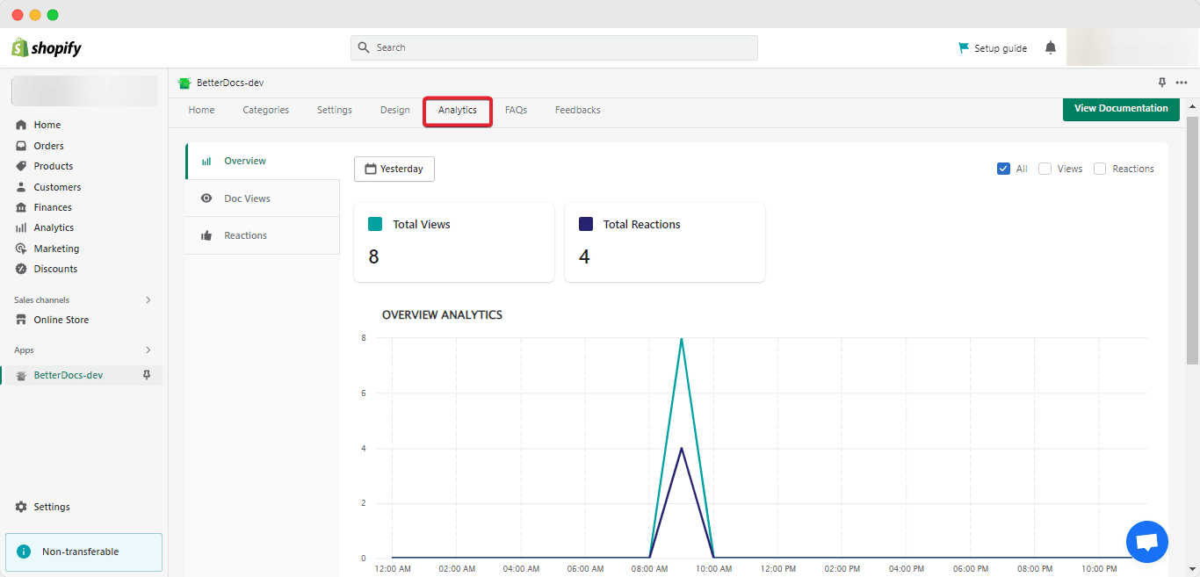Click the navy Total Reactions color swatch
Screen dimensions: 1200x577
(x=586, y=224)
